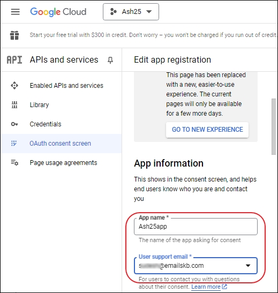This screenshot has height=293, width=278.
Task: Click the API logo icon
Action: point(14,60)
